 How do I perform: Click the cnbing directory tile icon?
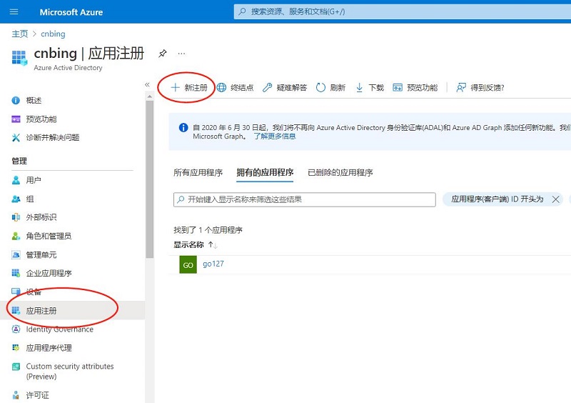[19, 58]
